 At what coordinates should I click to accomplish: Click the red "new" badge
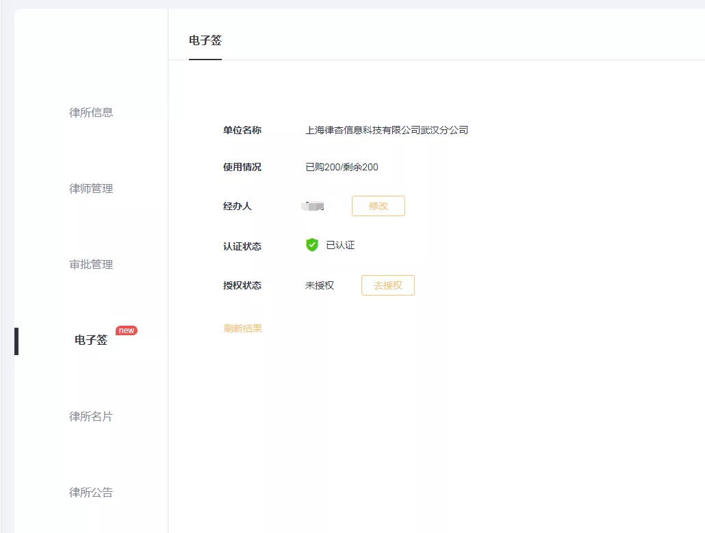[x=127, y=330]
